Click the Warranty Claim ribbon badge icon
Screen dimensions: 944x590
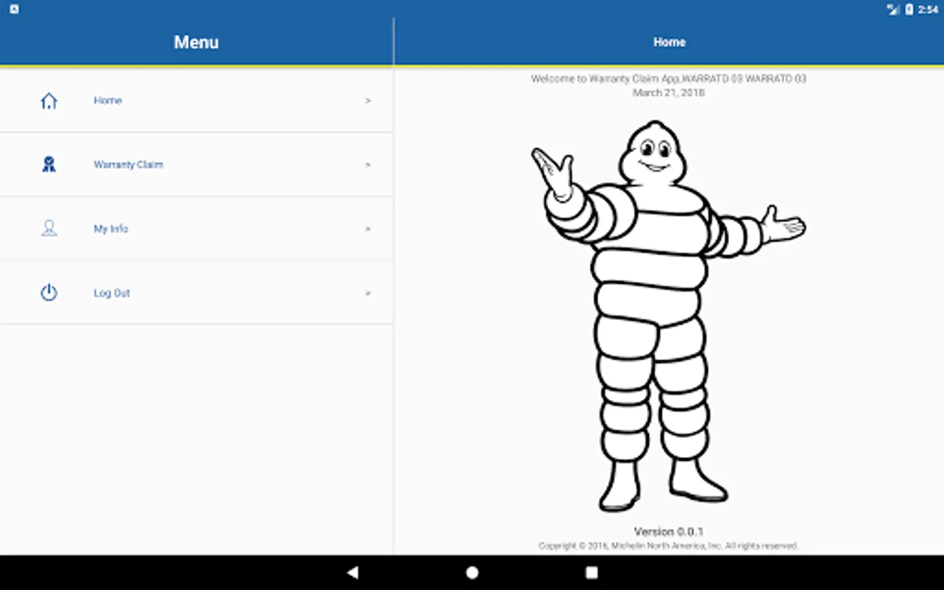coord(49,164)
